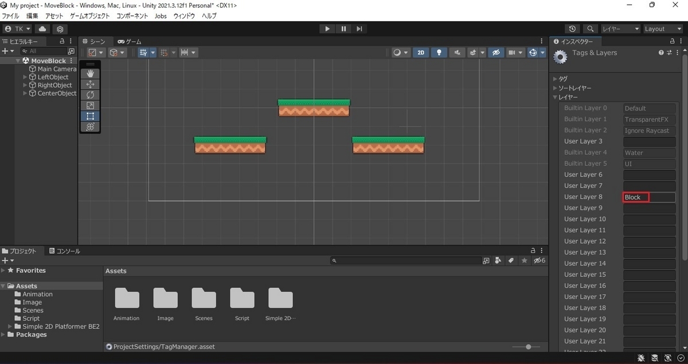Screen dimensions: 688x364
Task: Open ゲームオブジェクト menu
Action: click(x=90, y=16)
